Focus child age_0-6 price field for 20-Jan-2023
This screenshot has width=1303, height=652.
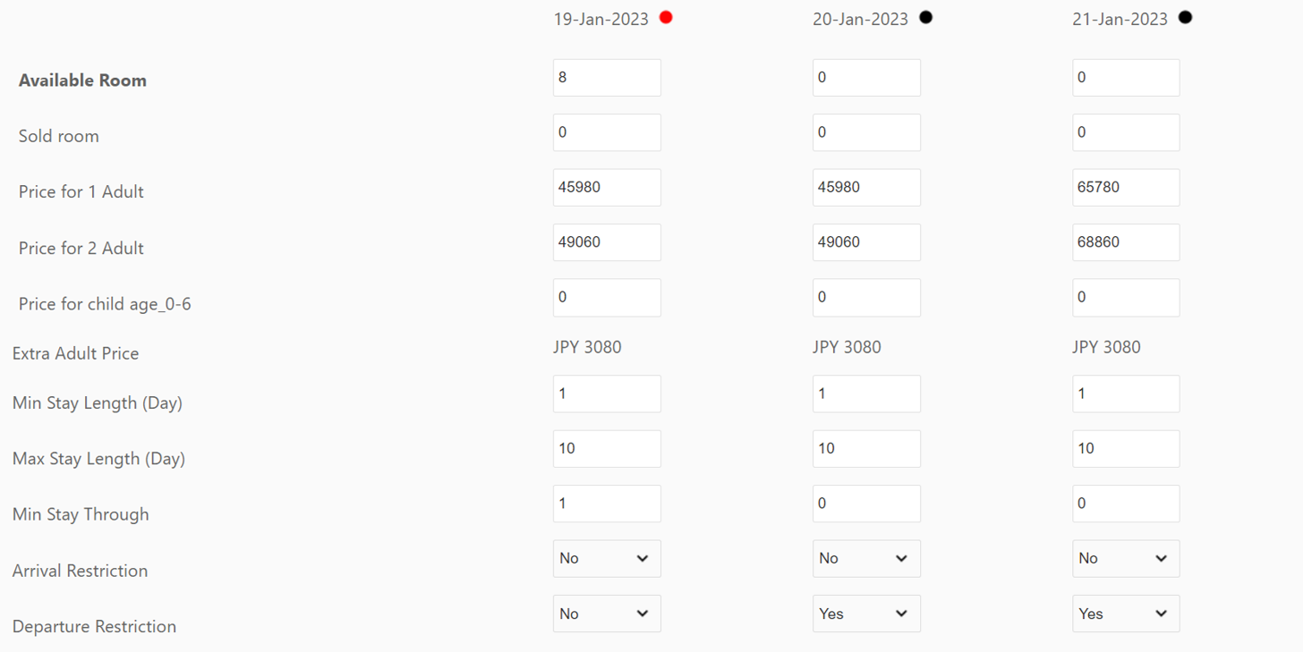pos(866,298)
